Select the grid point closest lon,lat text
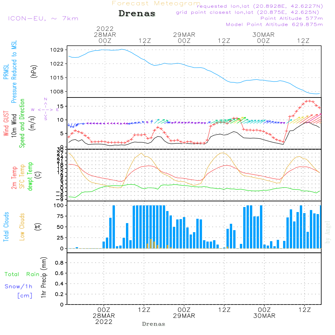 (250, 12)
